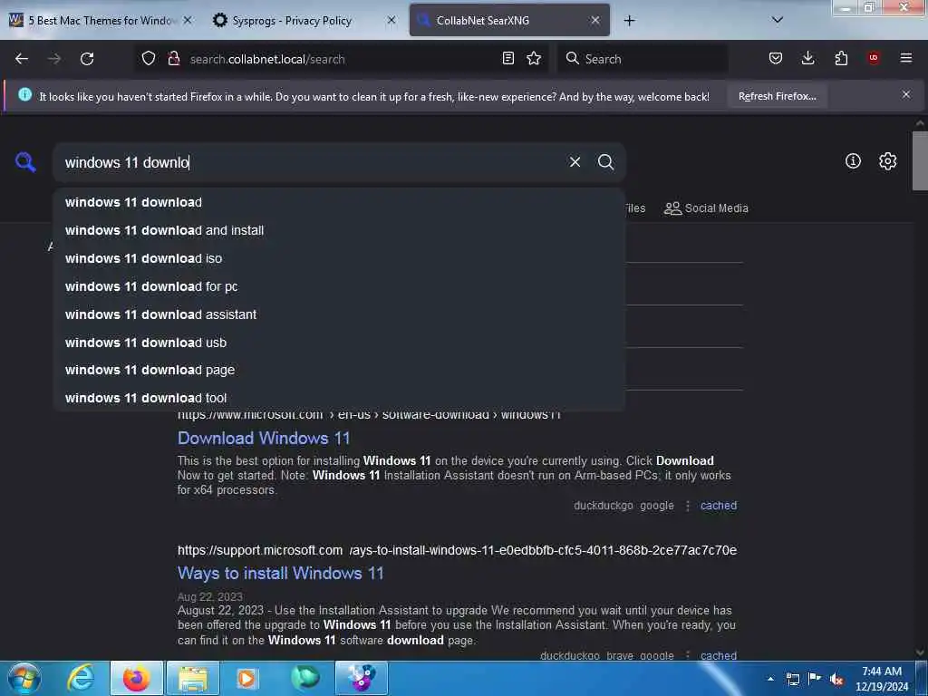Open the 'Ways to install Windows 11' link

tap(281, 573)
